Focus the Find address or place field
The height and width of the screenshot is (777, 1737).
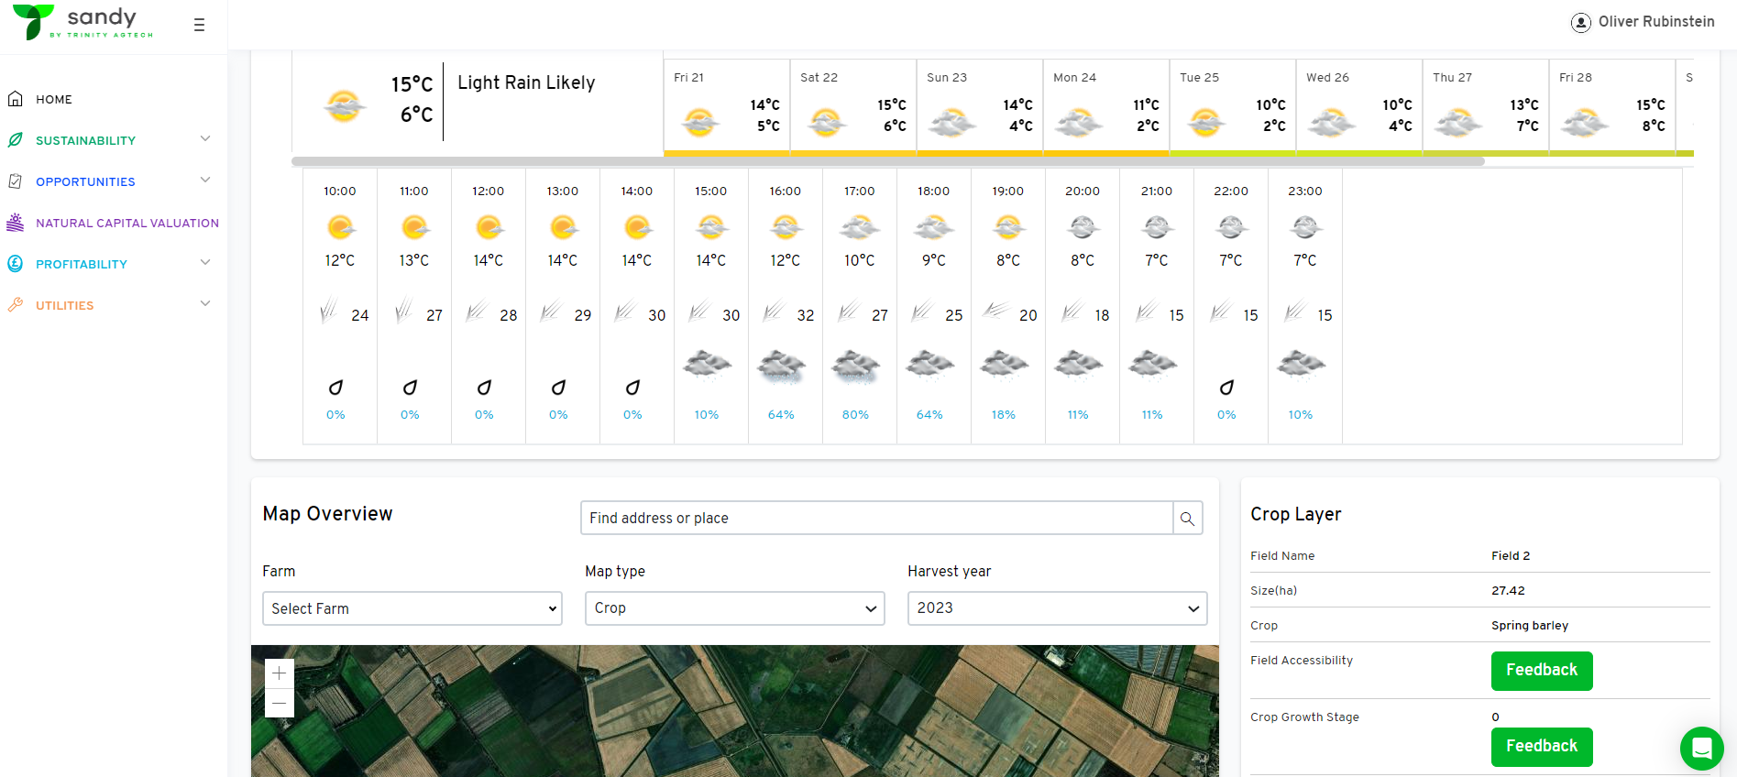point(877,518)
